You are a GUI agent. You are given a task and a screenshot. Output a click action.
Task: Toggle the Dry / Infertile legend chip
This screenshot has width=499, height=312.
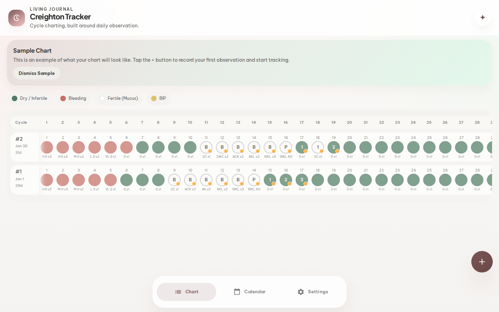[x=30, y=98]
